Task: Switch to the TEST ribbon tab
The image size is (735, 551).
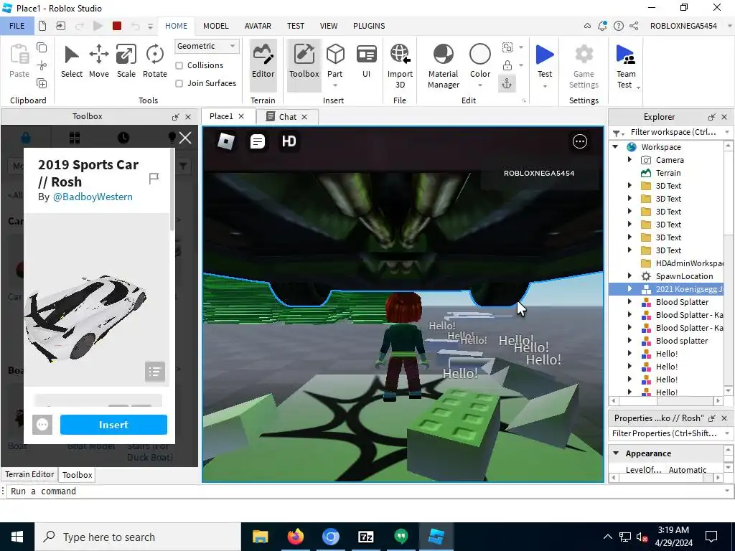Action: click(295, 26)
